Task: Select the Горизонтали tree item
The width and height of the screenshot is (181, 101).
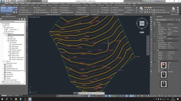Action: click(x=15, y=46)
